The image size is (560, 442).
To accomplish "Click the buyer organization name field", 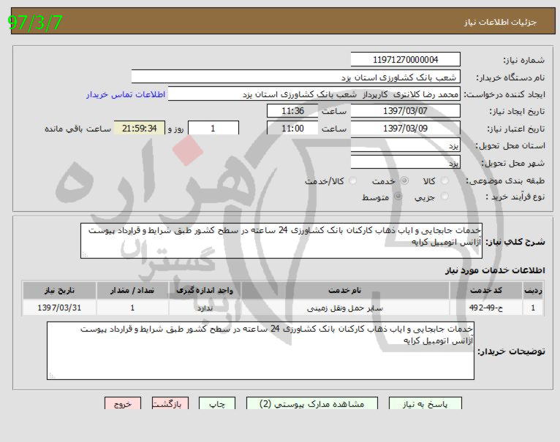I will coord(295,77).
